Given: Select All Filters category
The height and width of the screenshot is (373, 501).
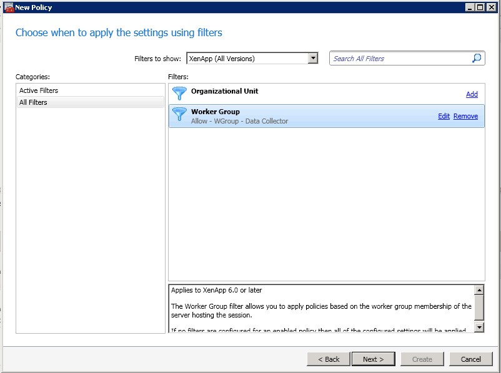Looking at the screenshot, I should [33, 102].
